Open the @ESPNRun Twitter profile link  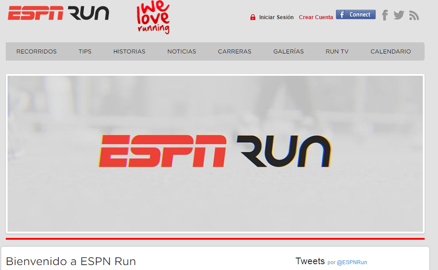[352, 262]
